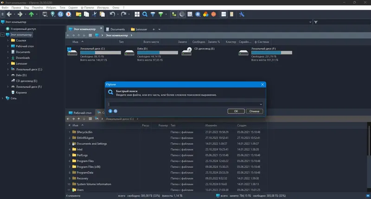Image resolution: width=371 pixels, height=199 pixels.
Task: Click the Локальный диск (F:) usage bar
Action: click(x=272, y=53)
